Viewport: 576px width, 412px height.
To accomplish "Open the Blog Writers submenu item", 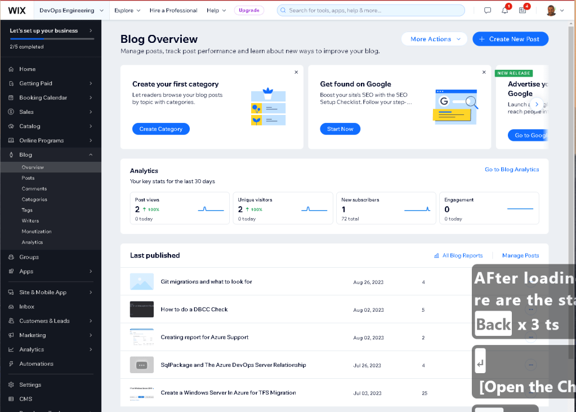I will coord(30,221).
